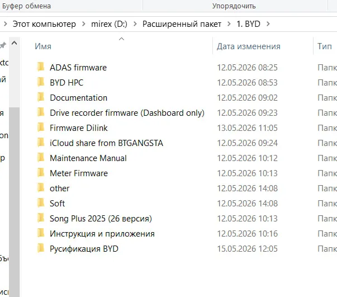Viewport: 337px width, 297px height.
Task: Click the Русификация BYD folder icon
Action: tap(41, 248)
